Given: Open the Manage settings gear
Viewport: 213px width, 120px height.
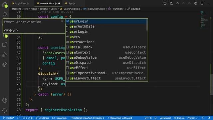Looking at the screenshot, I should pyautogui.click(x=5, y=110).
